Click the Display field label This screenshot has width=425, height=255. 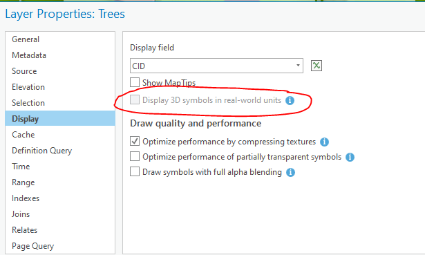(x=152, y=48)
